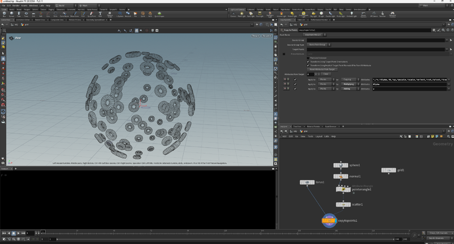The height and width of the screenshot is (244, 454).
Task: Click the Source Group input field
Action: (376, 40)
